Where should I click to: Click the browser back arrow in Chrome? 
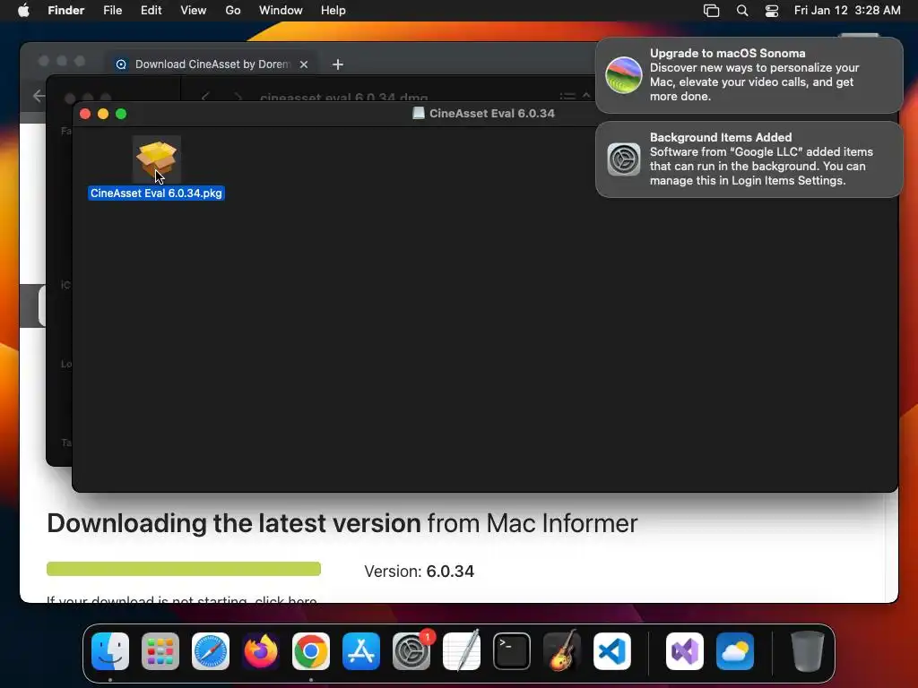[39, 95]
